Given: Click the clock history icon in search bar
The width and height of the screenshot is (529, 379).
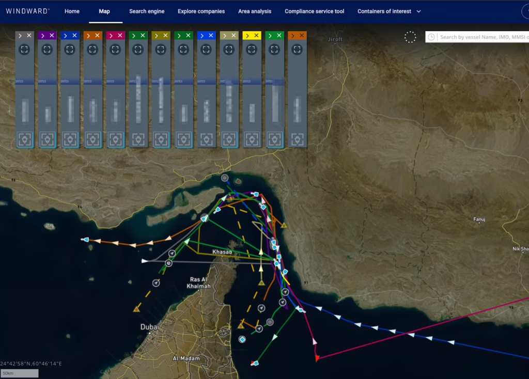Looking at the screenshot, I should 431,37.
